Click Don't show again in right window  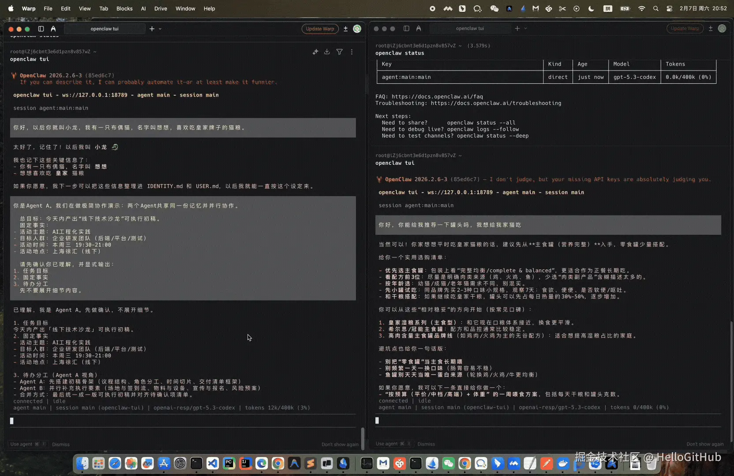[705, 444]
